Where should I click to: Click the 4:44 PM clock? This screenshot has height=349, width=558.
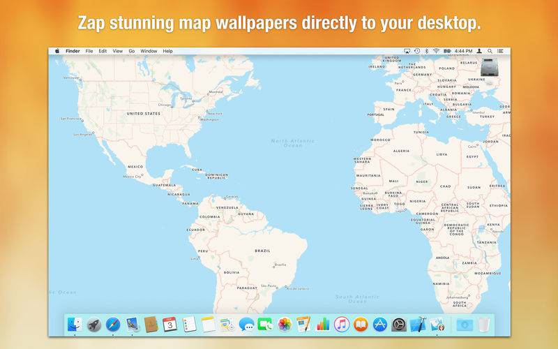click(x=464, y=51)
